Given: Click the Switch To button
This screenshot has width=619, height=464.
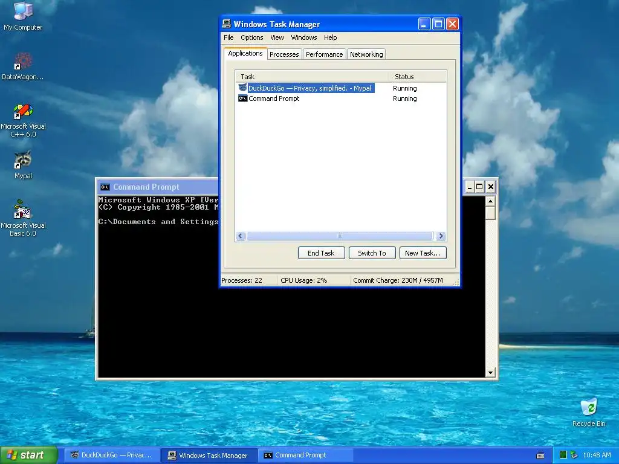Looking at the screenshot, I should point(372,253).
